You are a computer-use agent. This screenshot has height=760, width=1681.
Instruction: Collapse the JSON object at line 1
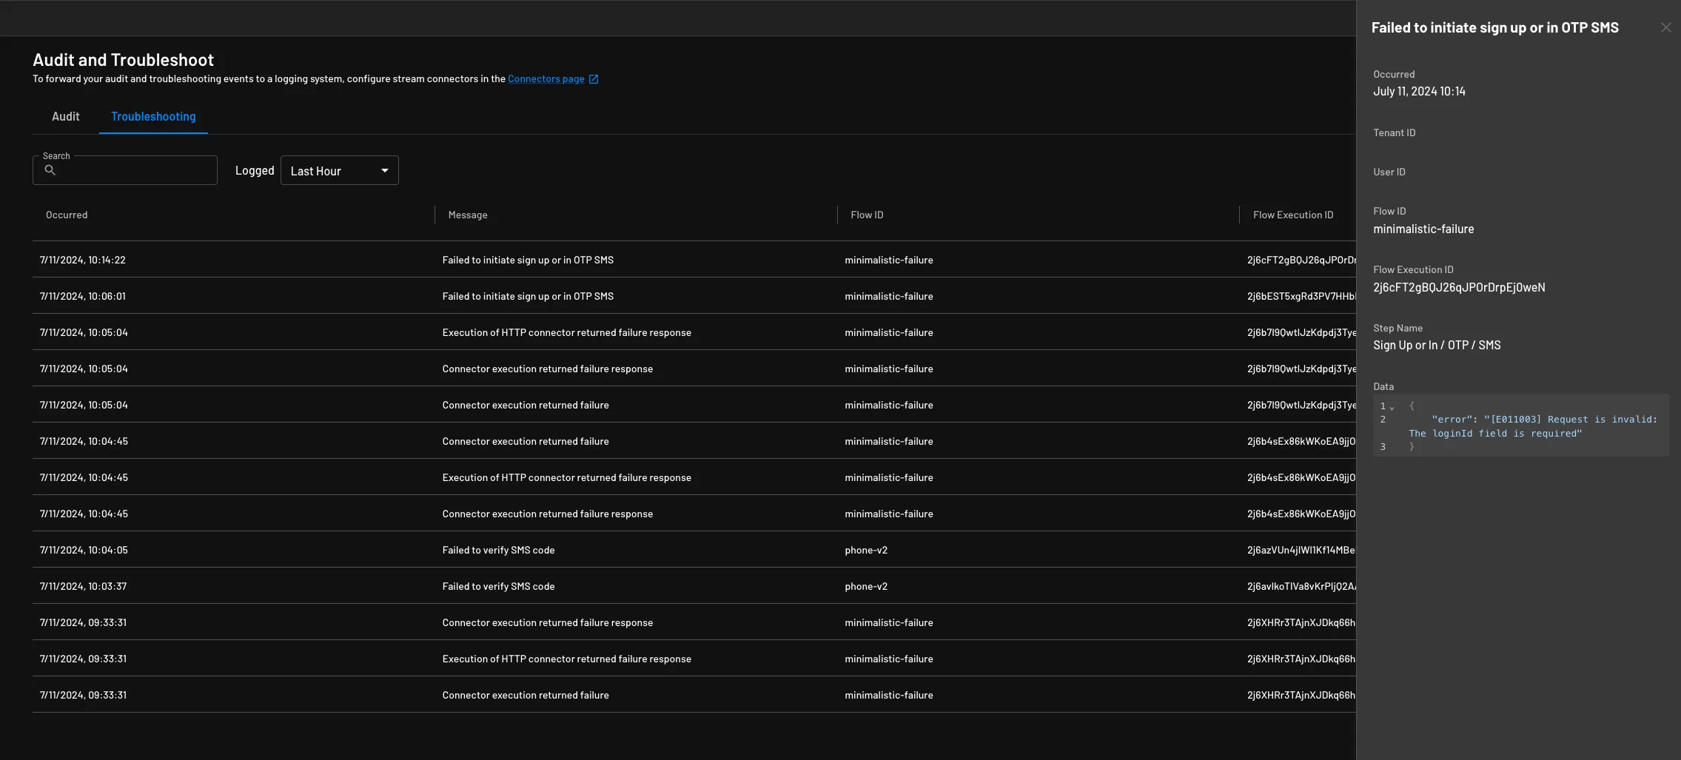(1392, 406)
